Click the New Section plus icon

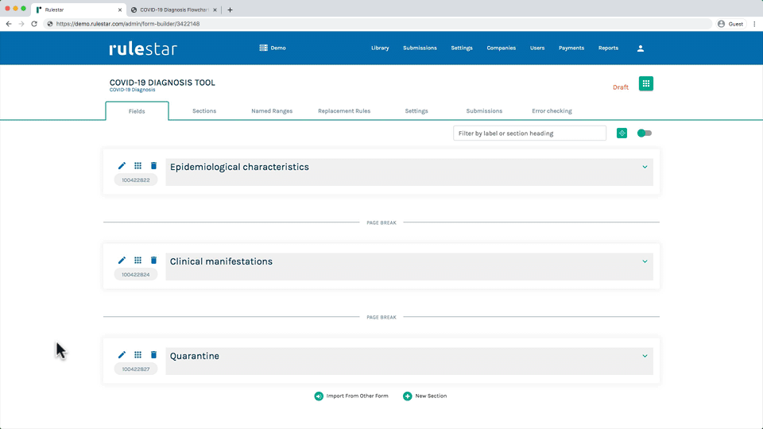pos(407,396)
